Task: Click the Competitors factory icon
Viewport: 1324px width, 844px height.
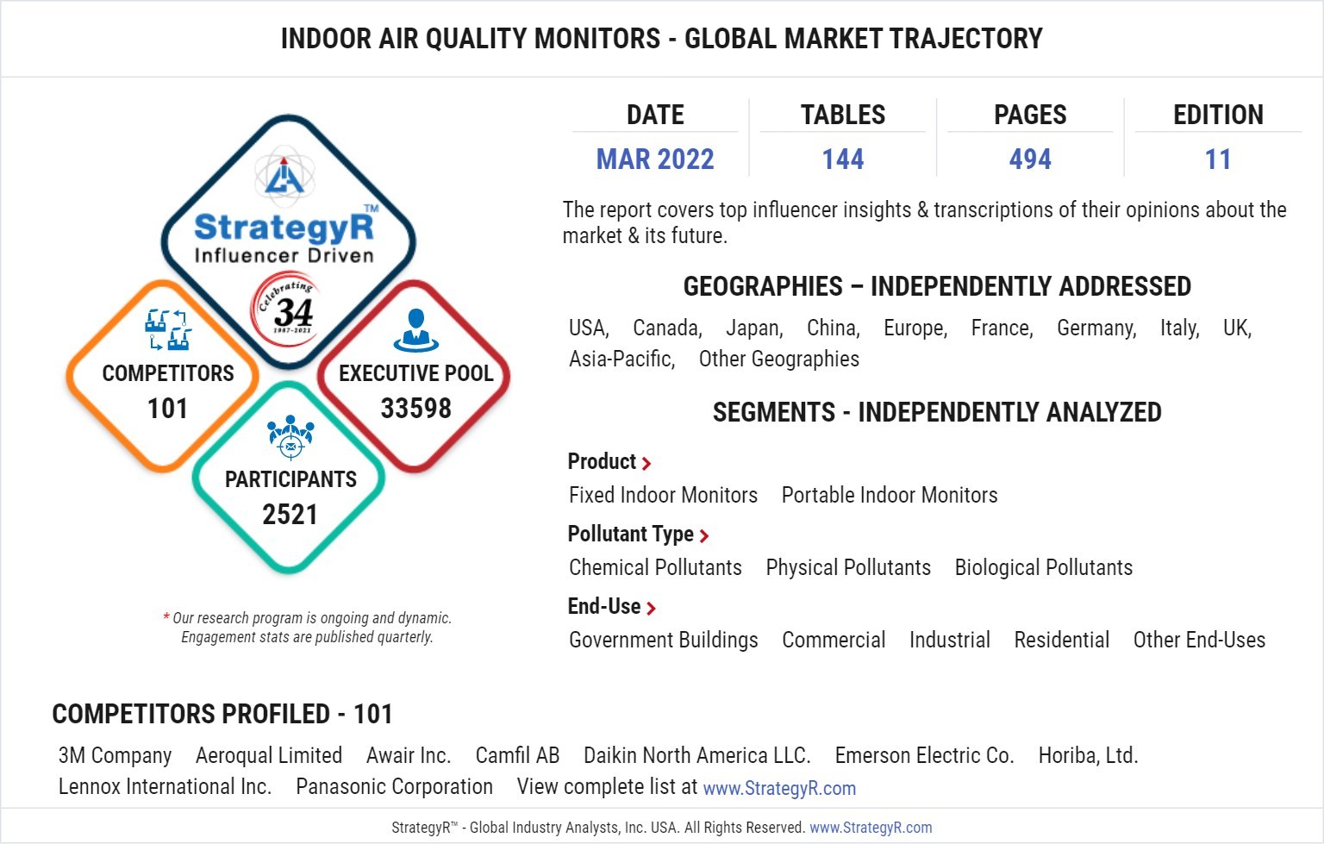Action: [168, 329]
